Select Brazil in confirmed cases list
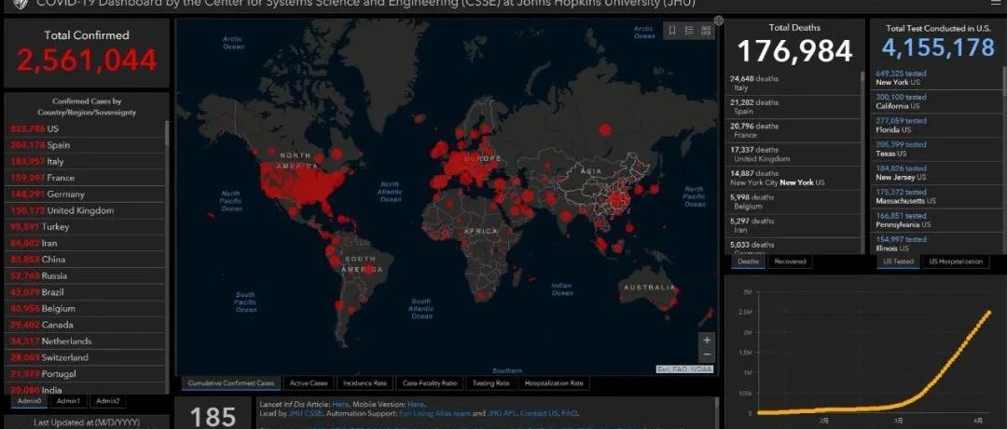Image resolution: width=1007 pixels, height=429 pixels. (85, 292)
